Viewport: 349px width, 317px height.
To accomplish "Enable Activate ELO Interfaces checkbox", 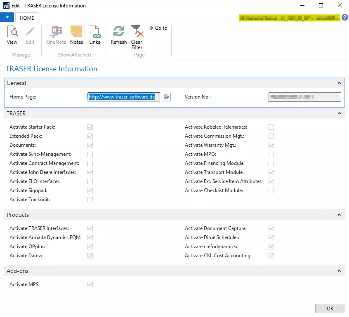I will click(x=90, y=181).
